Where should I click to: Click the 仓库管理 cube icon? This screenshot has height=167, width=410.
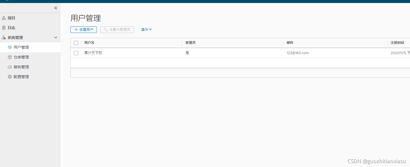point(10,57)
